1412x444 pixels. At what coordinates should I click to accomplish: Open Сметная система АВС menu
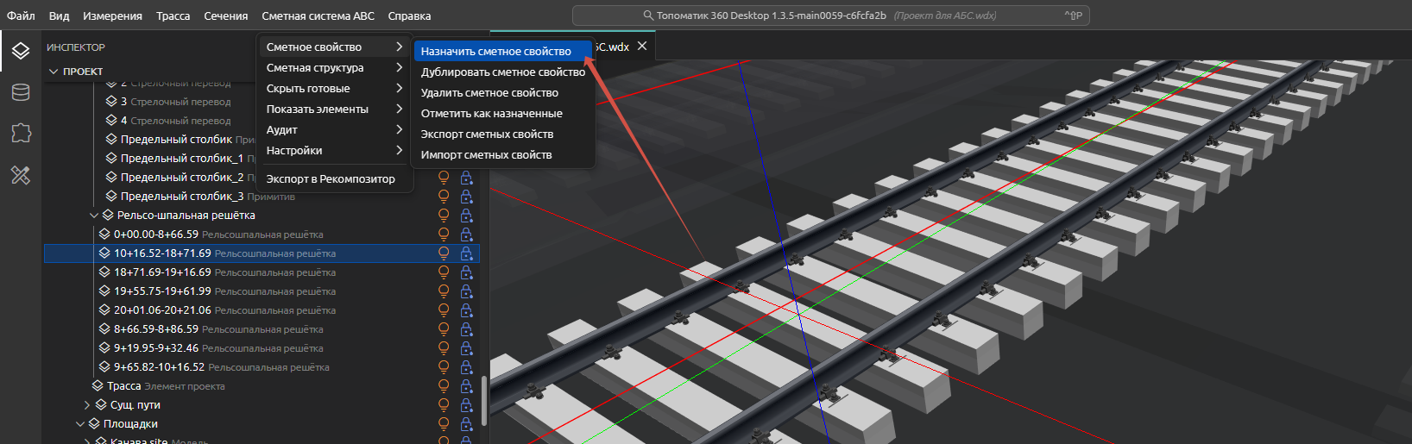coord(318,16)
